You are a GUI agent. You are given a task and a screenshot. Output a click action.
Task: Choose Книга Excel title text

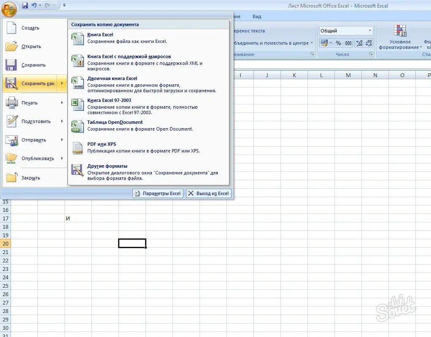pyautogui.click(x=100, y=35)
